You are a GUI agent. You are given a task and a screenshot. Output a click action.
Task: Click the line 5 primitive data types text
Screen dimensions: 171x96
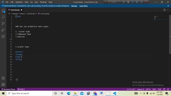[32, 26]
